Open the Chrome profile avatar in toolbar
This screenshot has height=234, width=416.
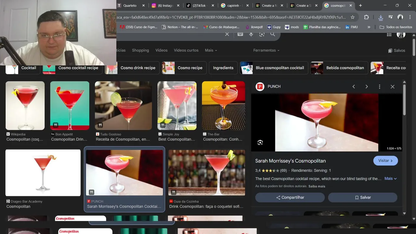click(400, 17)
